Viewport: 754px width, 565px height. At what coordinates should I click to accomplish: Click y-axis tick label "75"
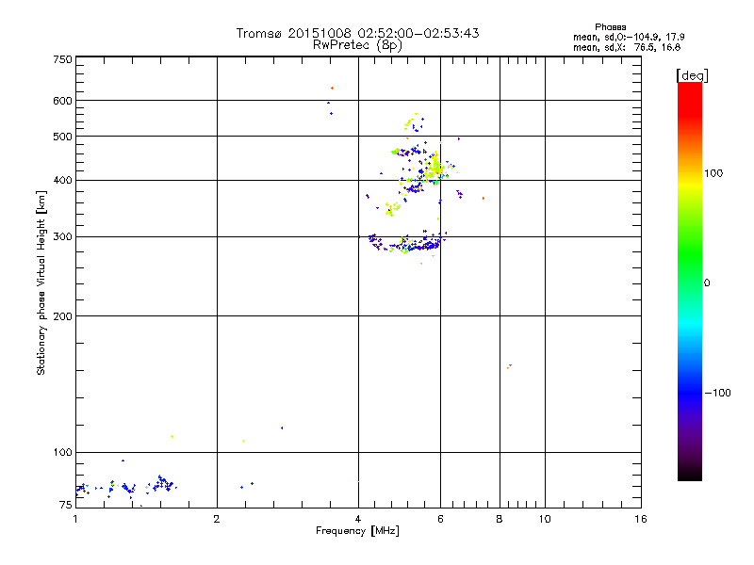click(66, 505)
